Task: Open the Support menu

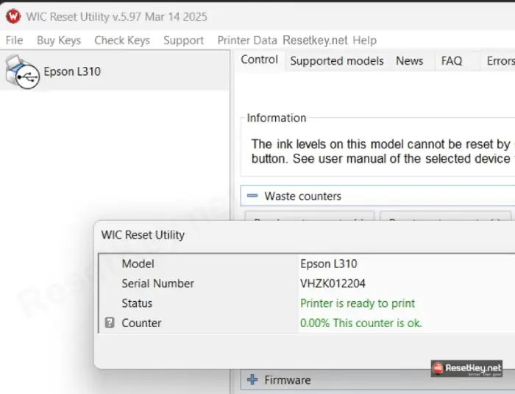Action: (x=183, y=41)
